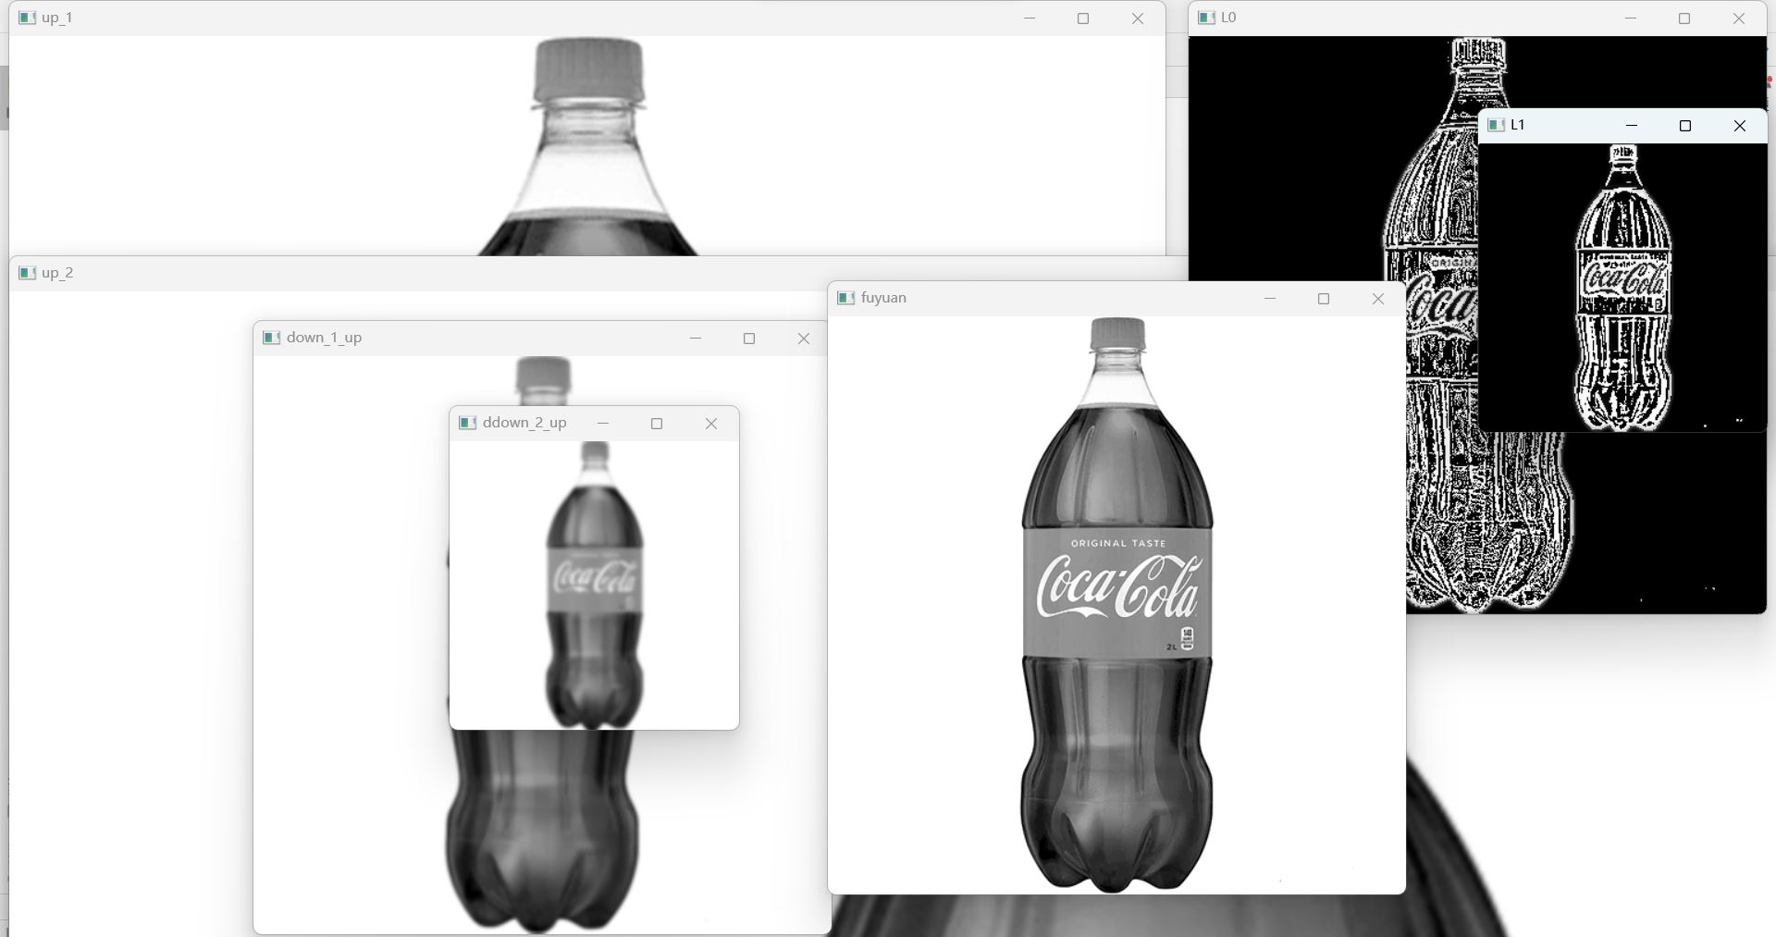This screenshot has height=937, width=1776.
Task: Click the up_2 title text
Action: click(x=57, y=273)
